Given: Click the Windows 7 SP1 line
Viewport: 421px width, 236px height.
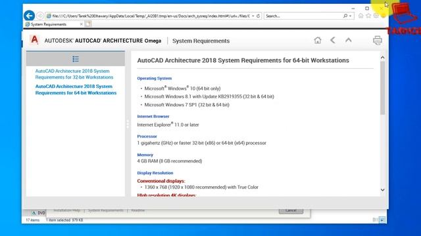Looking at the screenshot, I should [187, 105].
